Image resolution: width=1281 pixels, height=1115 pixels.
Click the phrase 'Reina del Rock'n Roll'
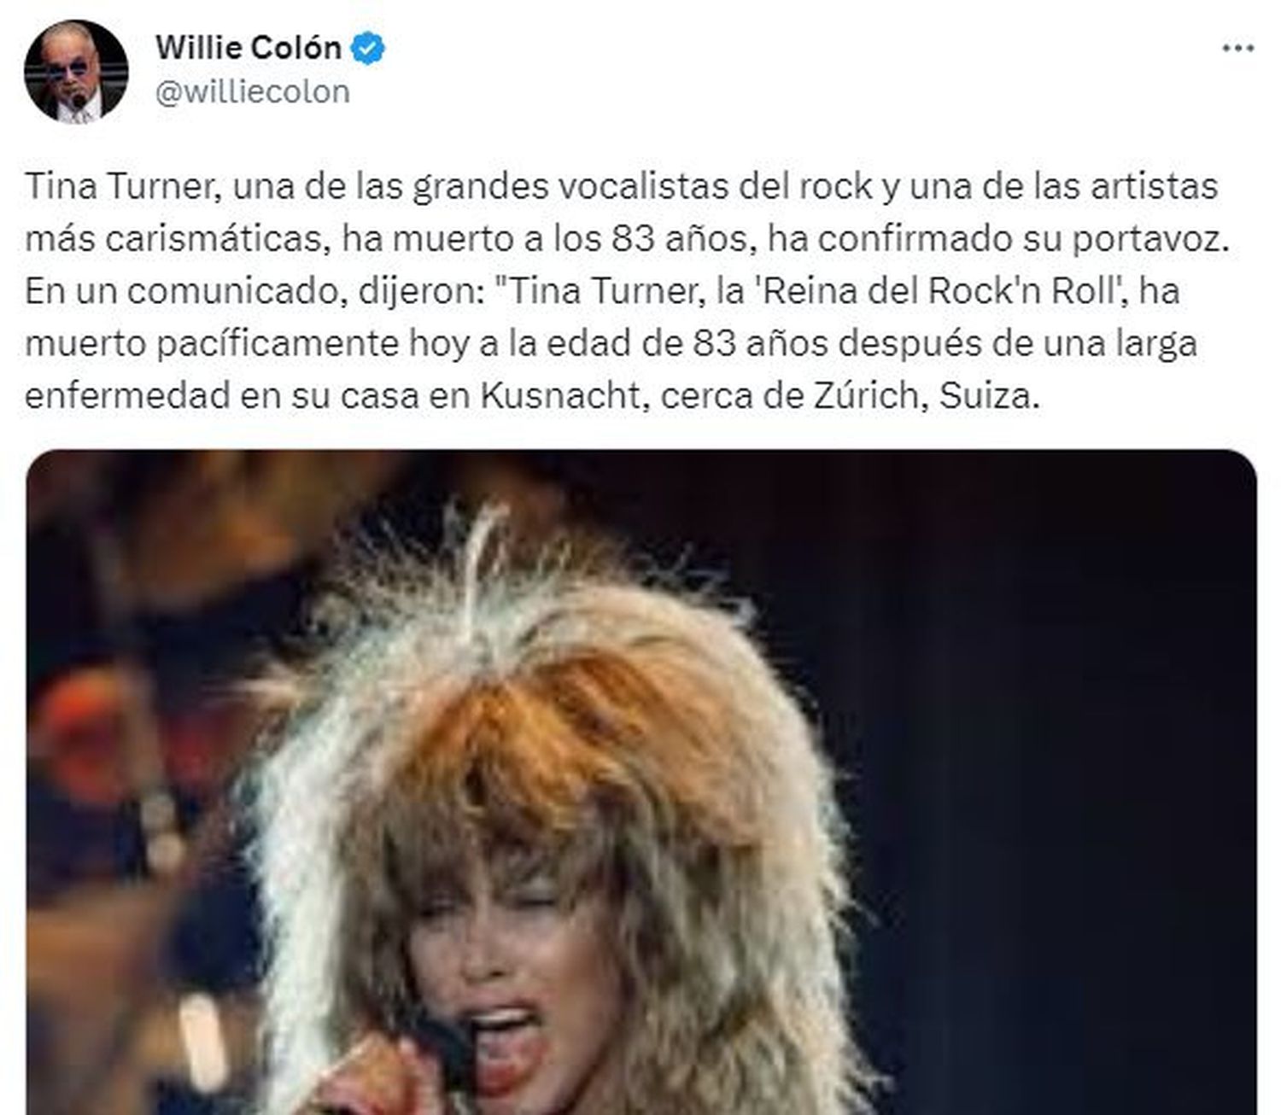(x=936, y=291)
